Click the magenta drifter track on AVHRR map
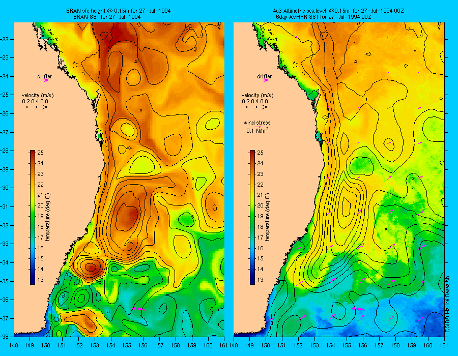458x356 pixels. pos(358,309)
